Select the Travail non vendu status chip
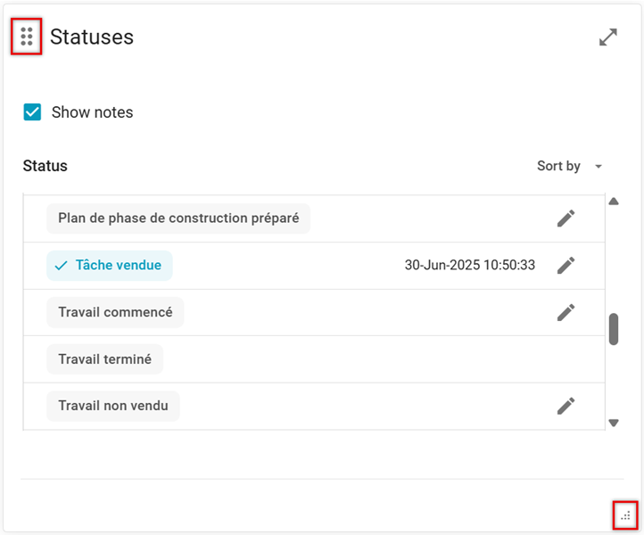Screen dimensions: 644x535 tap(113, 406)
